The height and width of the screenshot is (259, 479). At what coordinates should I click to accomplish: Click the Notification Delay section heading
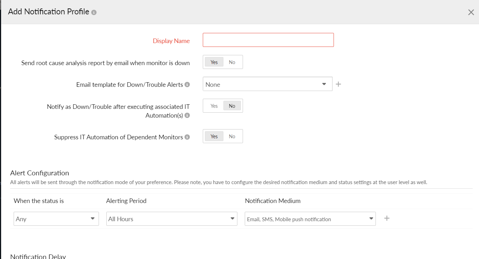coord(38,256)
